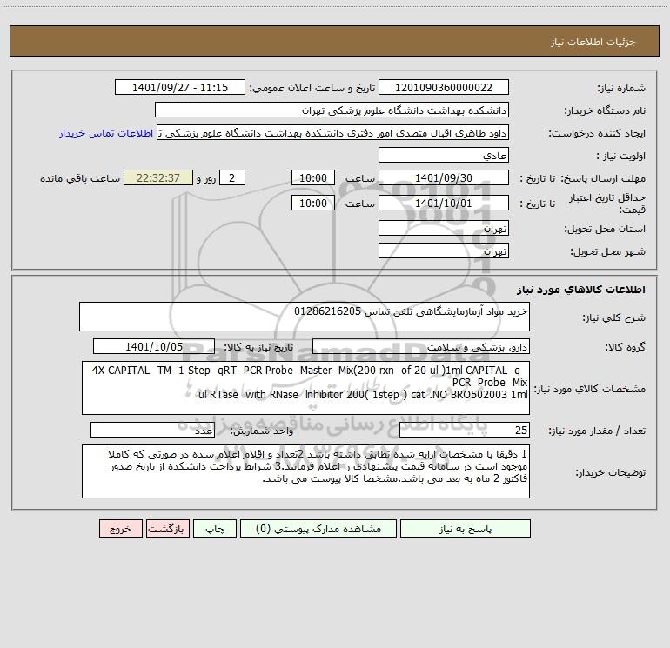Viewport: 670px width, 648px height.
Task: Click the ایجاد کننده درخواست label
Action: pos(597,133)
